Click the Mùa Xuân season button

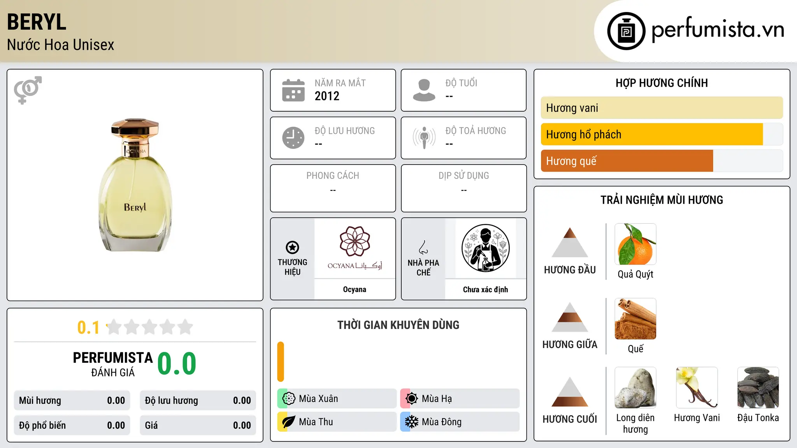pyautogui.click(x=337, y=399)
